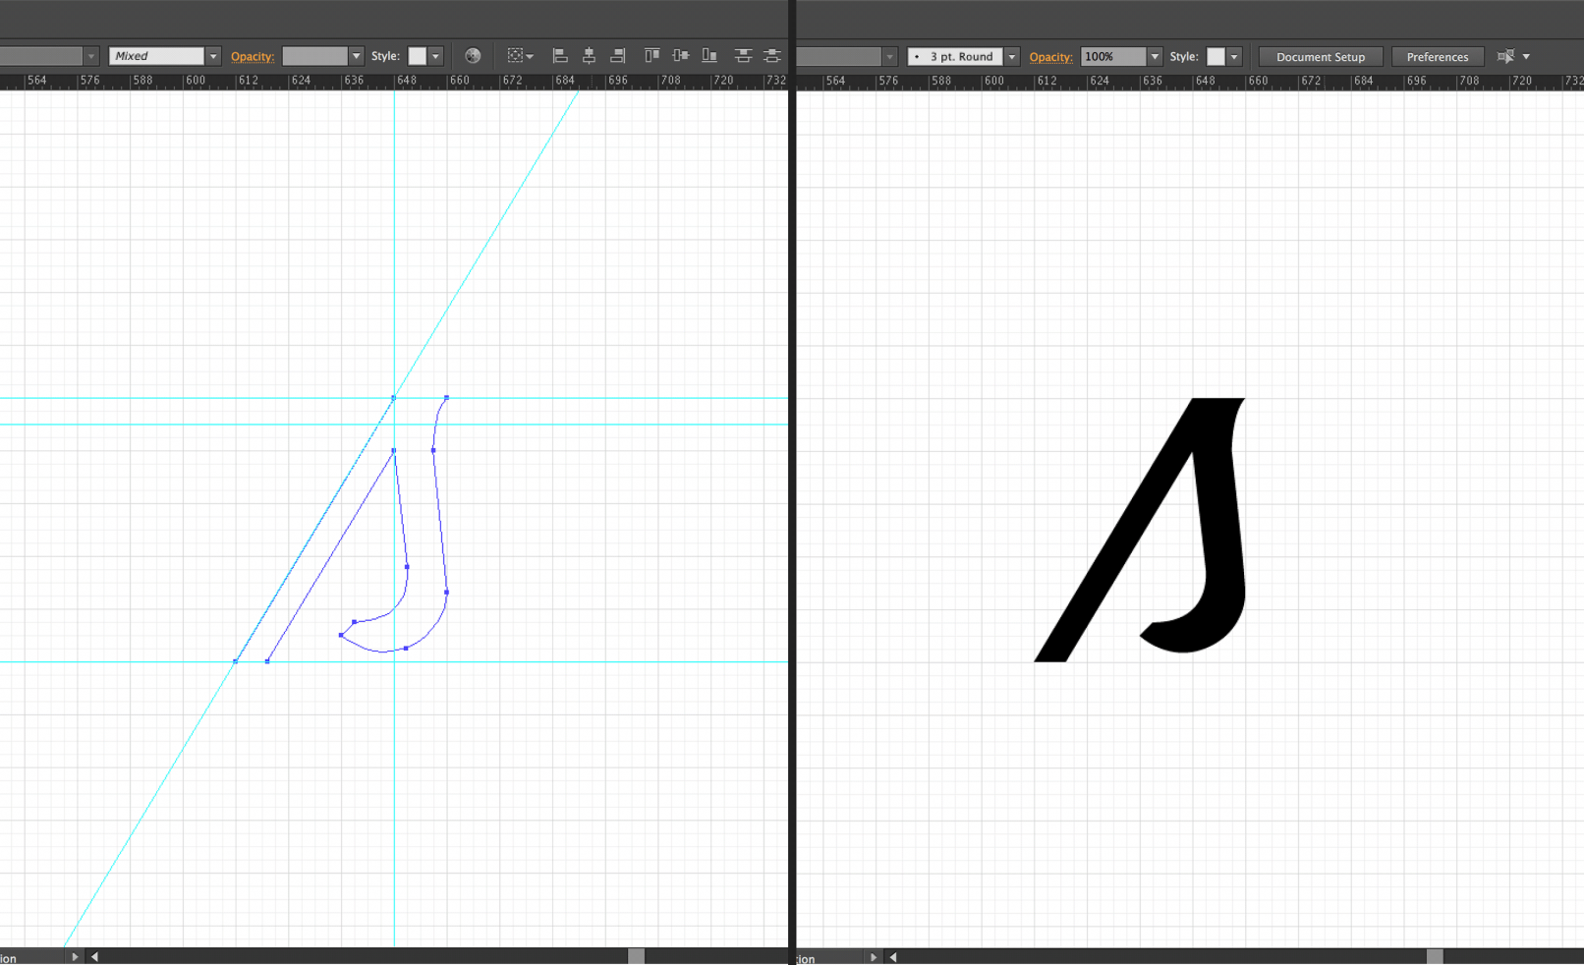Click Horizontal Align Right icon
1584x965 pixels.
click(617, 56)
